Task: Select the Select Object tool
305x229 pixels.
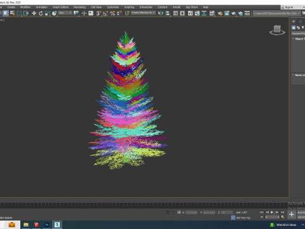Action: [x=6, y=13]
